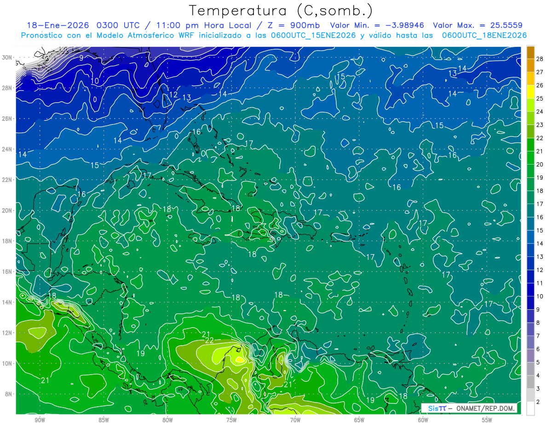Click the 80W longitude axis label
552x426 pixels.
point(167,420)
